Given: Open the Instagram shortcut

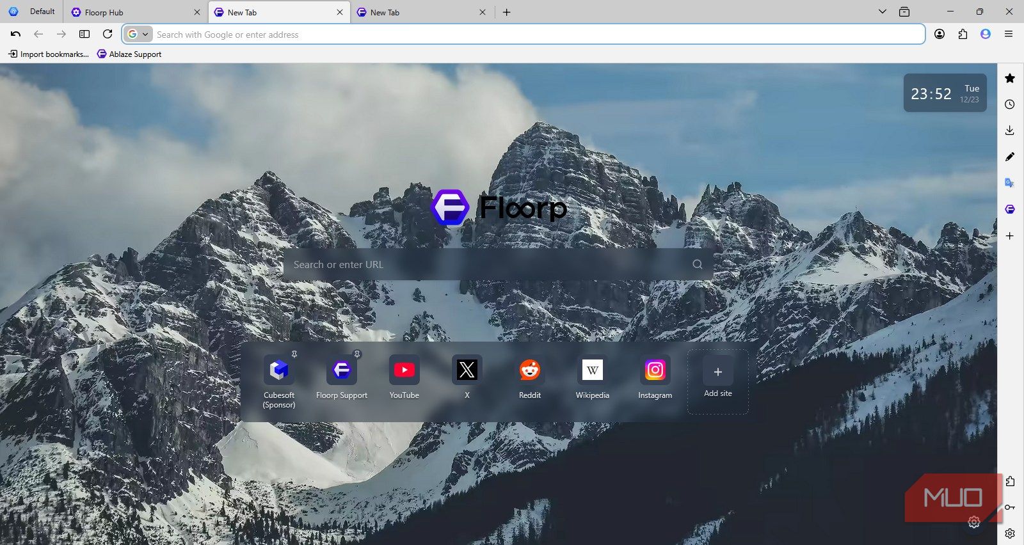Looking at the screenshot, I should [x=655, y=379].
